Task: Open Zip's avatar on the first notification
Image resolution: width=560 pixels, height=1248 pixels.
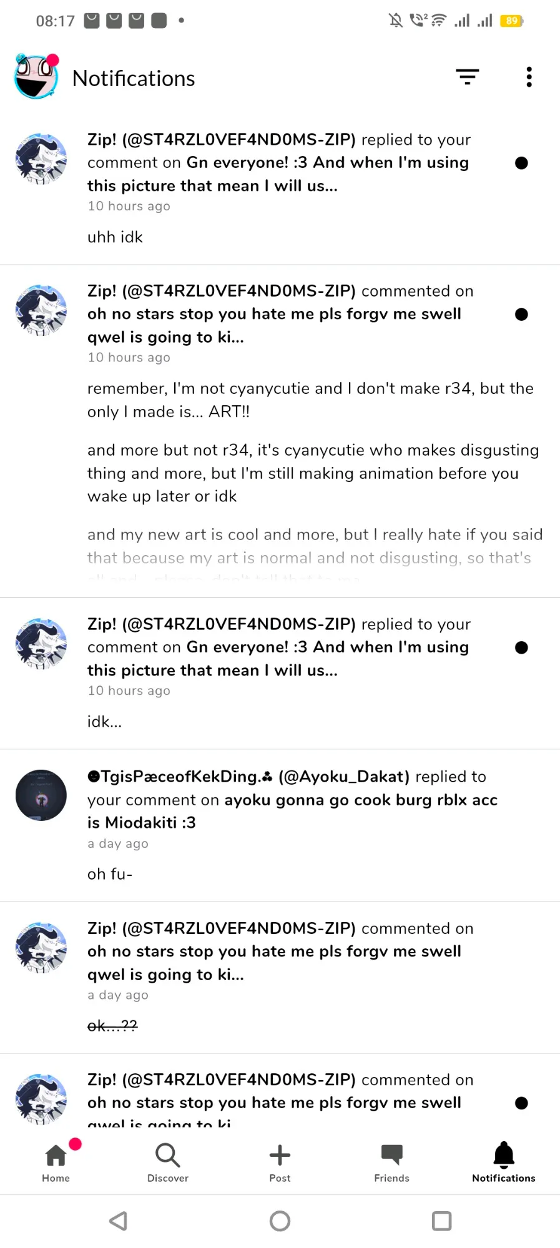Action: click(41, 159)
